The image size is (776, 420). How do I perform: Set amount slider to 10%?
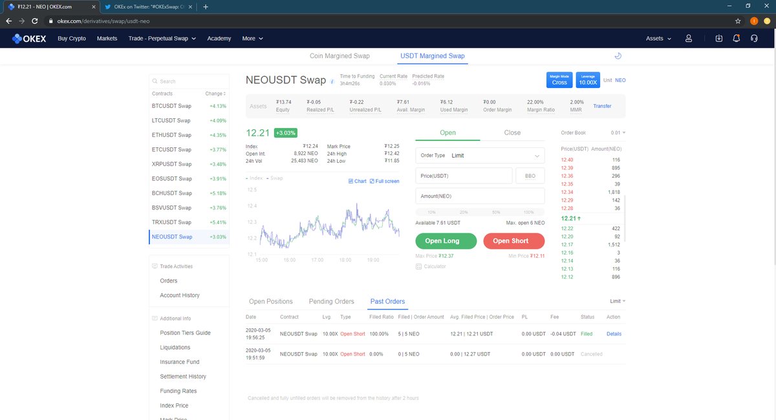pyautogui.click(x=431, y=212)
